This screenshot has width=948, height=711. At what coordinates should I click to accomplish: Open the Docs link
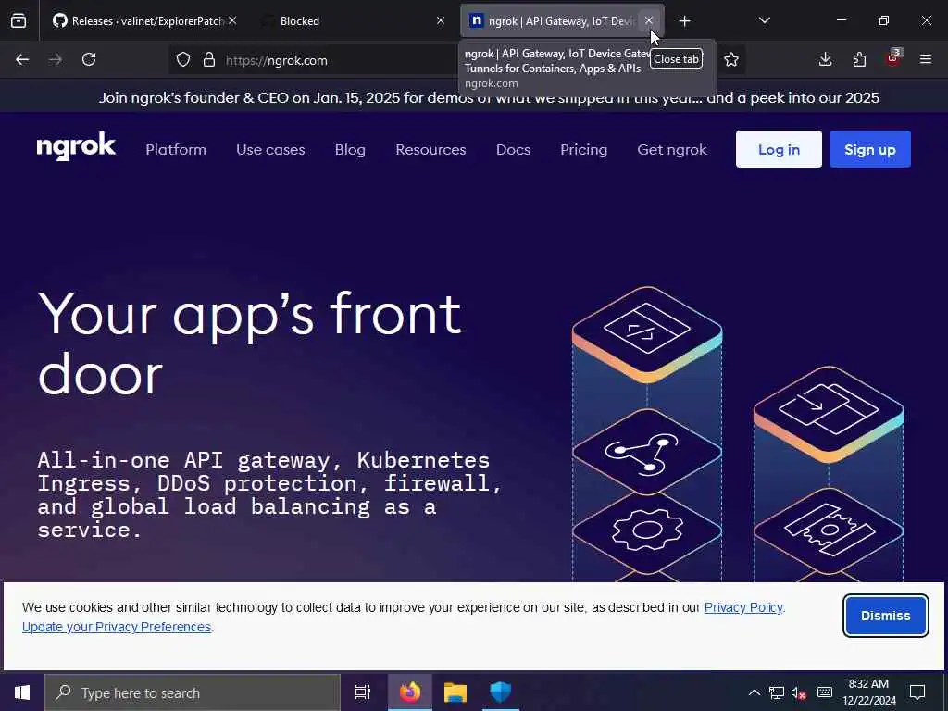point(513,149)
